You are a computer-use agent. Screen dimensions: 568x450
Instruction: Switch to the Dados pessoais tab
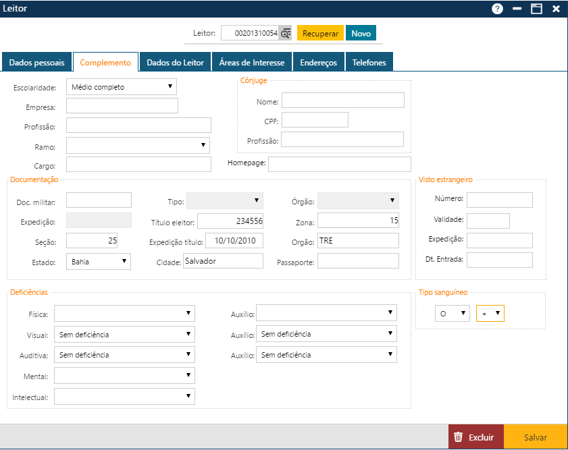[x=36, y=61]
